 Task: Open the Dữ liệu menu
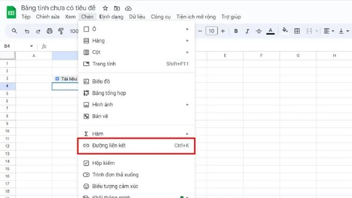(x=137, y=17)
